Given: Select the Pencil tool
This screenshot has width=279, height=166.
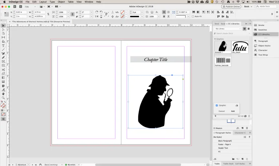Looking at the screenshot, I should (3, 57).
